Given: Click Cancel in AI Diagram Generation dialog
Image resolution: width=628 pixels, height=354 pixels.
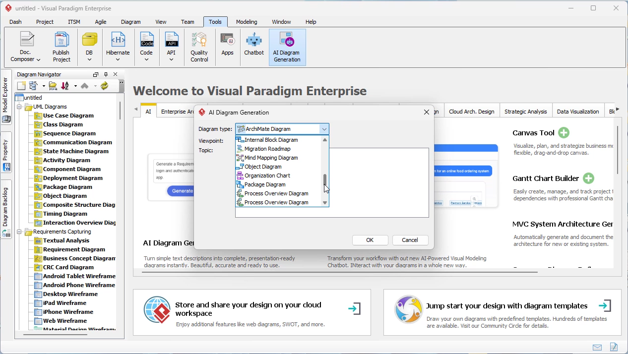Looking at the screenshot, I should (x=410, y=240).
